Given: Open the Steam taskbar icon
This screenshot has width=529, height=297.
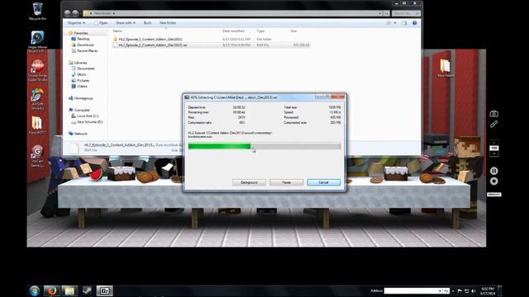Looking at the screenshot, I should pos(87,291).
